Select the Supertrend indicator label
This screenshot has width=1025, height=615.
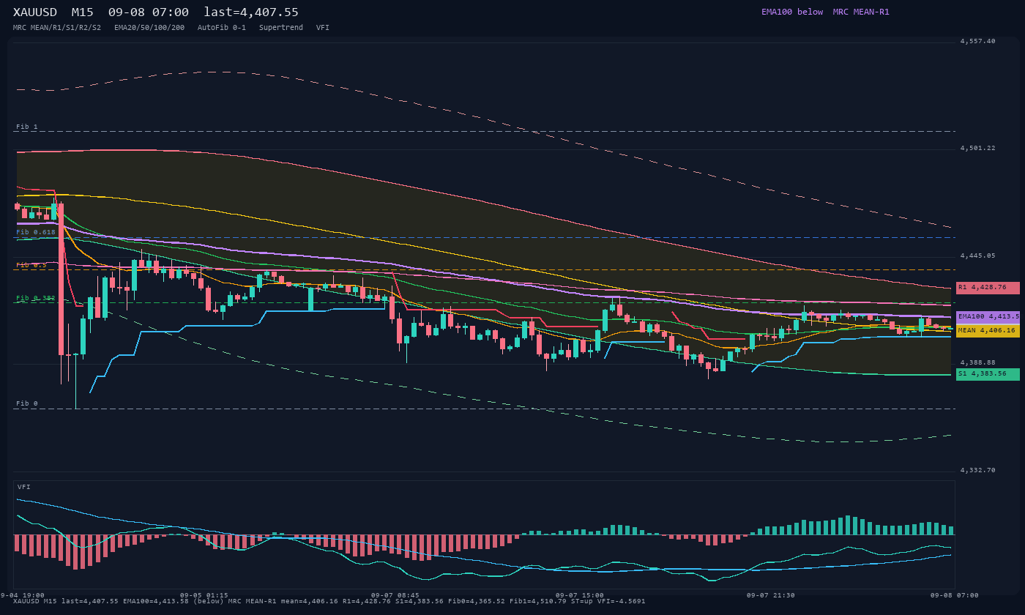(281, 28)
